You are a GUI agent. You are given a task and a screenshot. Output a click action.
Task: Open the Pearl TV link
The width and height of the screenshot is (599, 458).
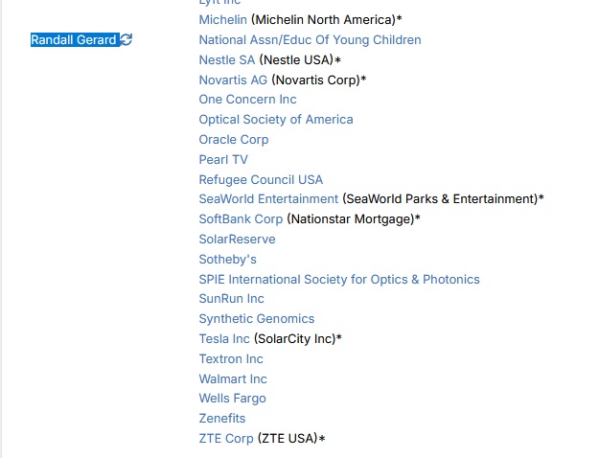coord(223,160)
